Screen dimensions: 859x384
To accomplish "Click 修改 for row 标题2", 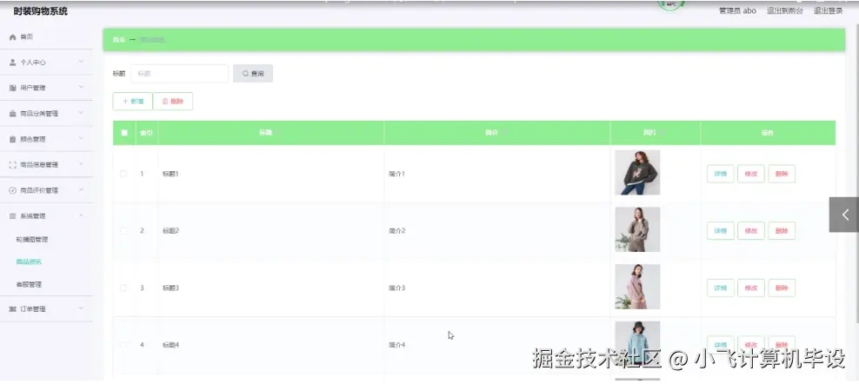I will pos(751,230).
